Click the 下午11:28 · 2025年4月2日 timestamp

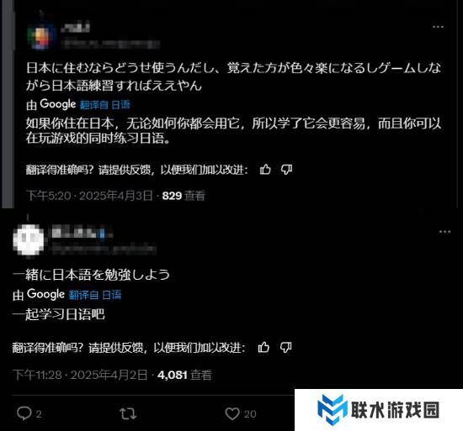(80, 375)
